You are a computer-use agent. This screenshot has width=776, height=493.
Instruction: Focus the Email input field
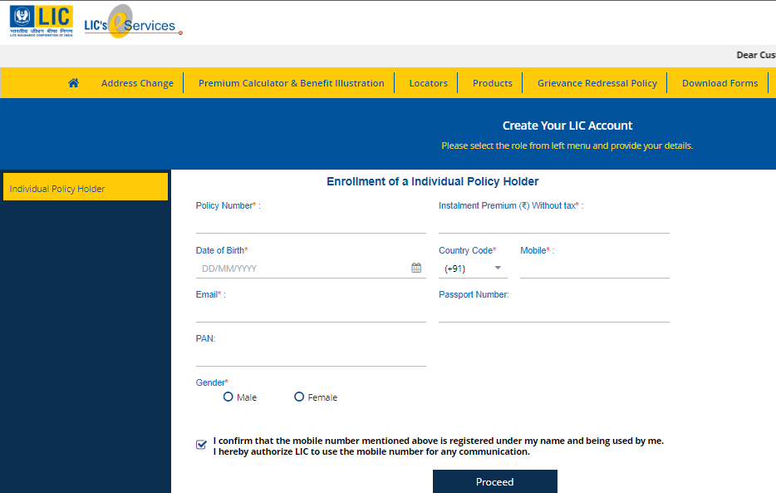click(311, 313)
